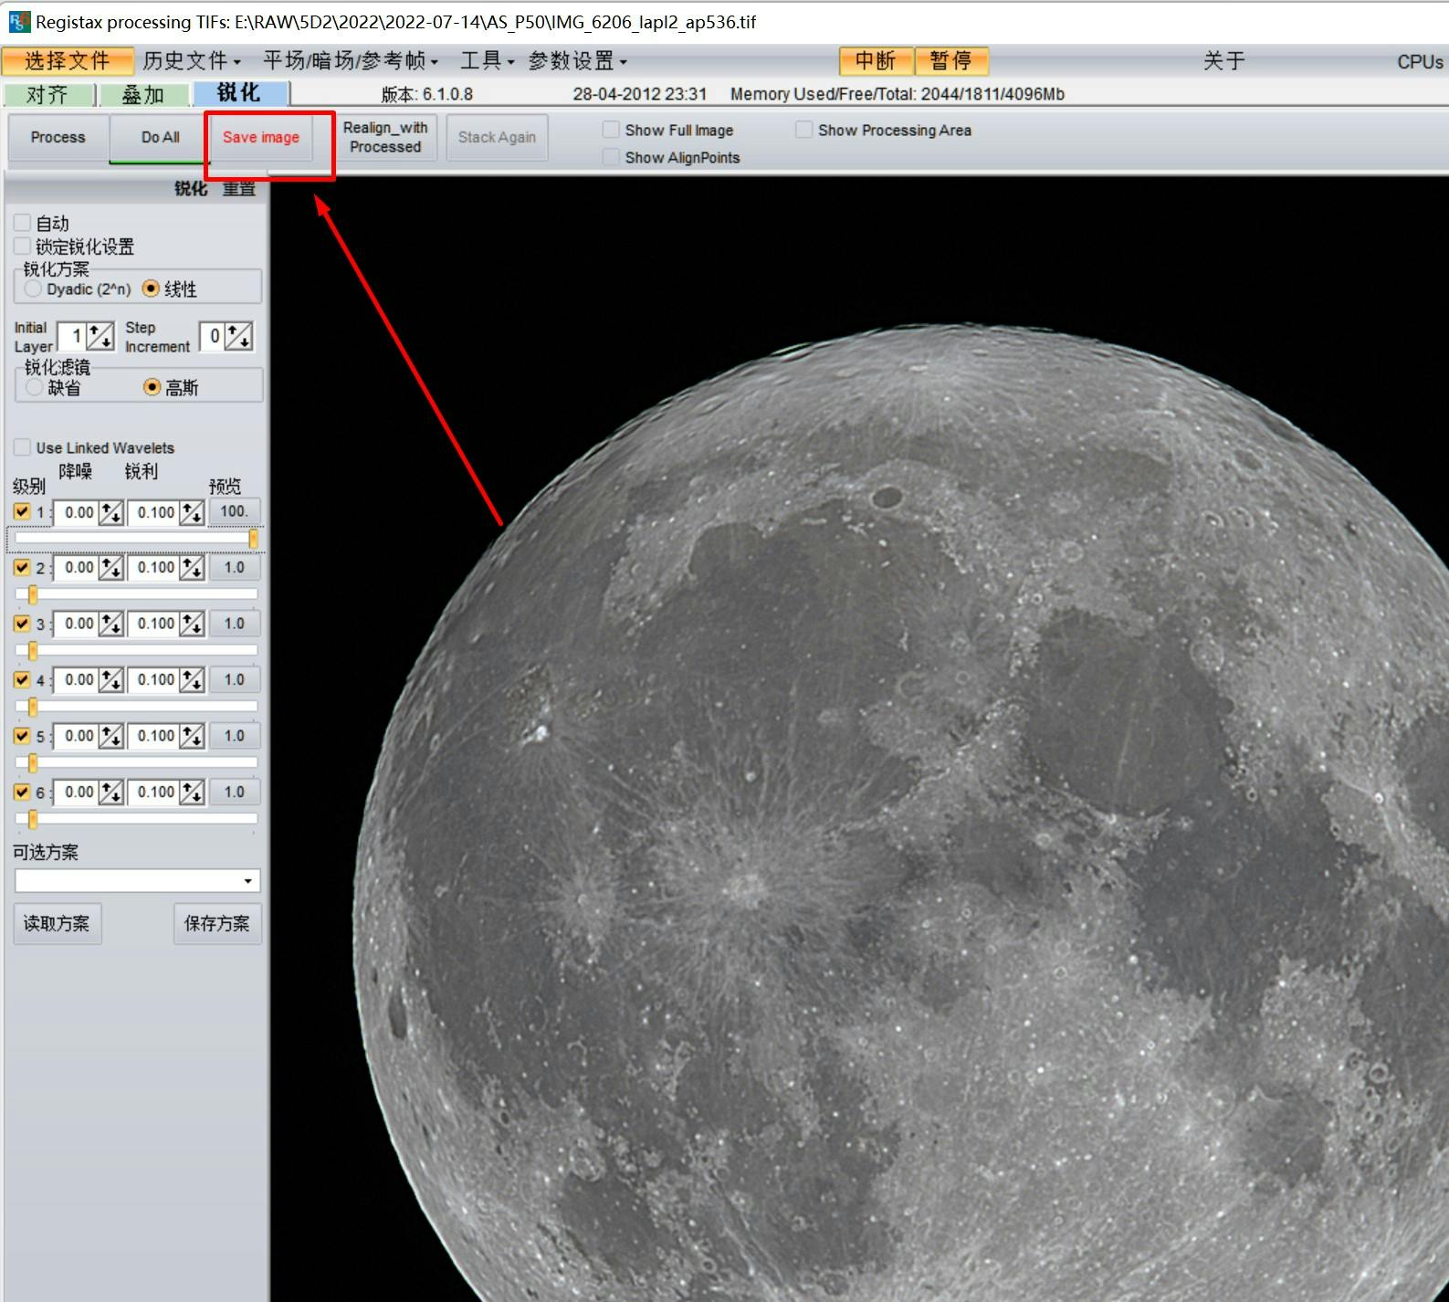This screenshot has height=1302, width=1449.
Task: Click the Process button
Action: 58,137
